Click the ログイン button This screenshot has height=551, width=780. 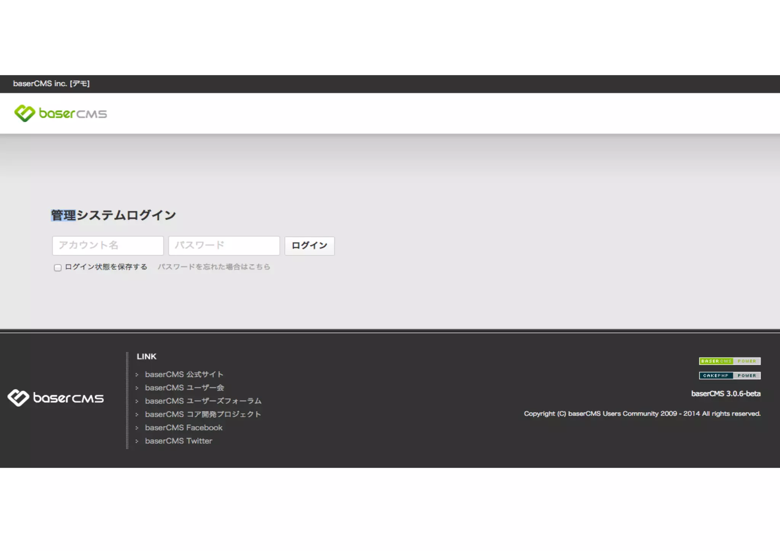(x=309, y=246)
